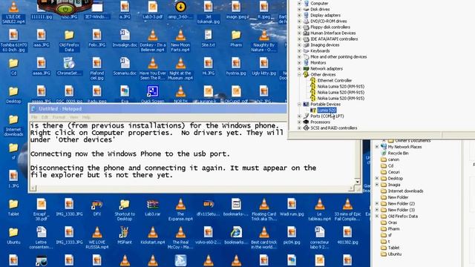Select the Cecuri folder in Explorer tree
The height and width of the screenshot is (267, 475).
point(393,172)
